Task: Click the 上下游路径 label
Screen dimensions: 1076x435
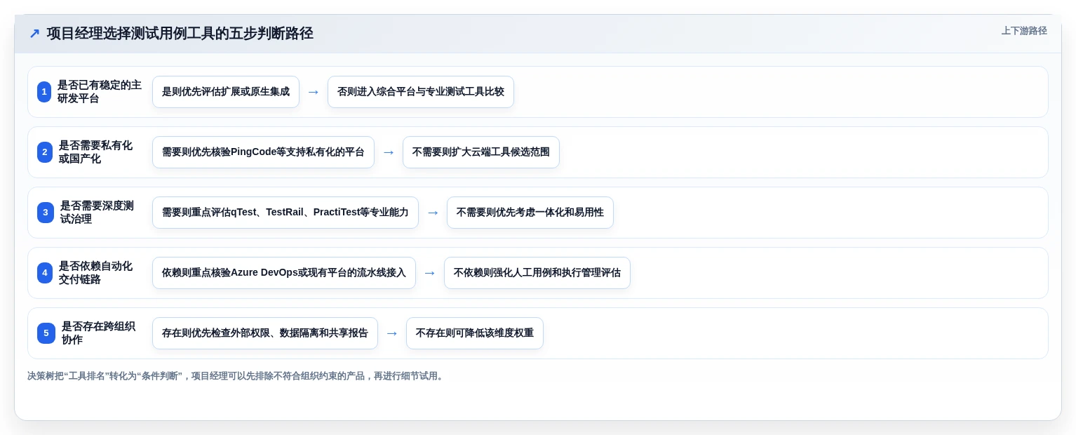Action: click(1024, 31)
